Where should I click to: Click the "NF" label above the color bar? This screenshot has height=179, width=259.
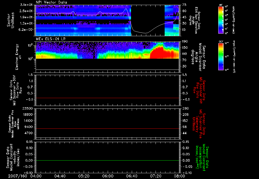221,5
